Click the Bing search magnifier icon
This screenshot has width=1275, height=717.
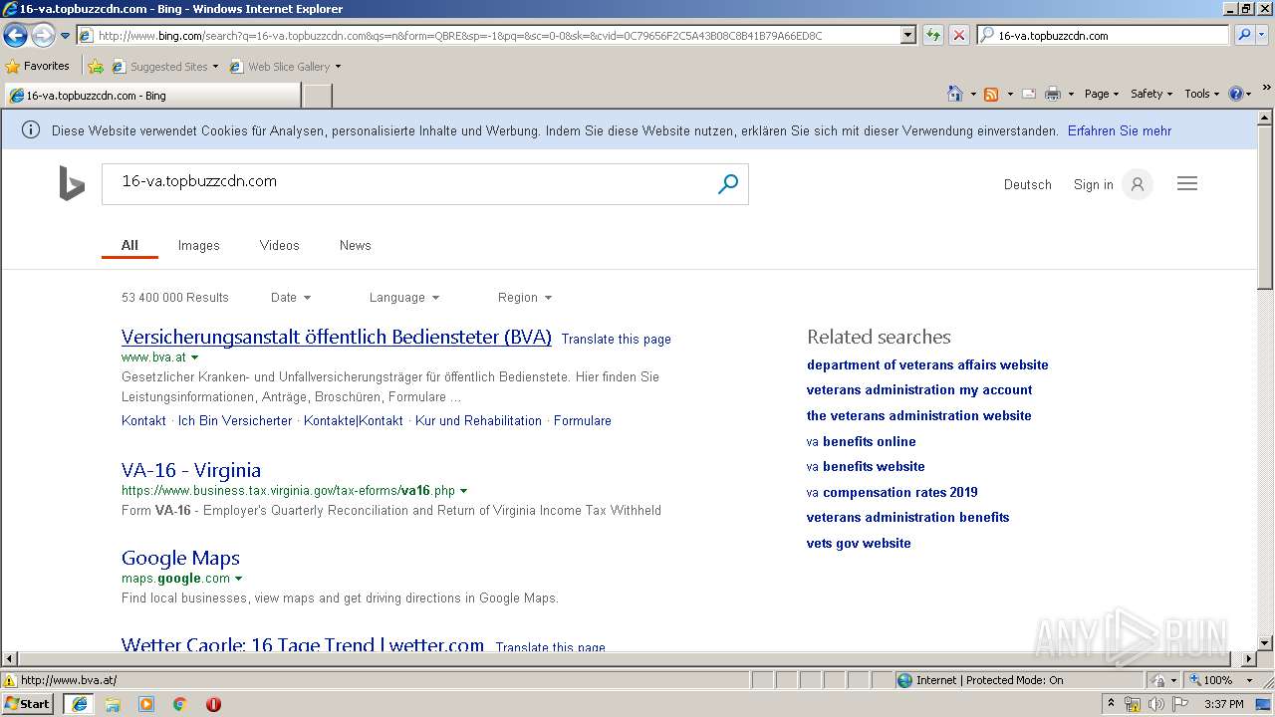(x=728, y=183)
